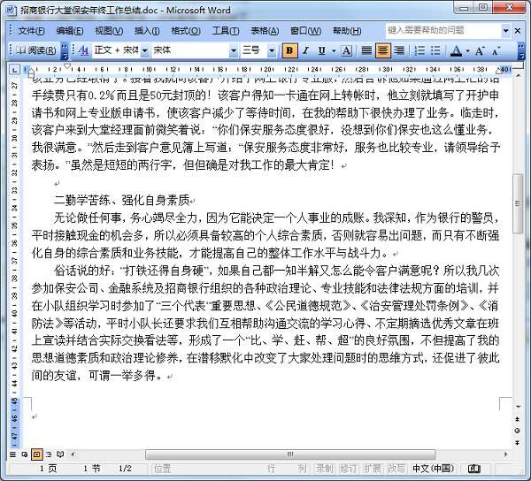Viewport: 531px width, 481px height.
Task: Open the 窗口(W) menu
Action: click(305, 31)
